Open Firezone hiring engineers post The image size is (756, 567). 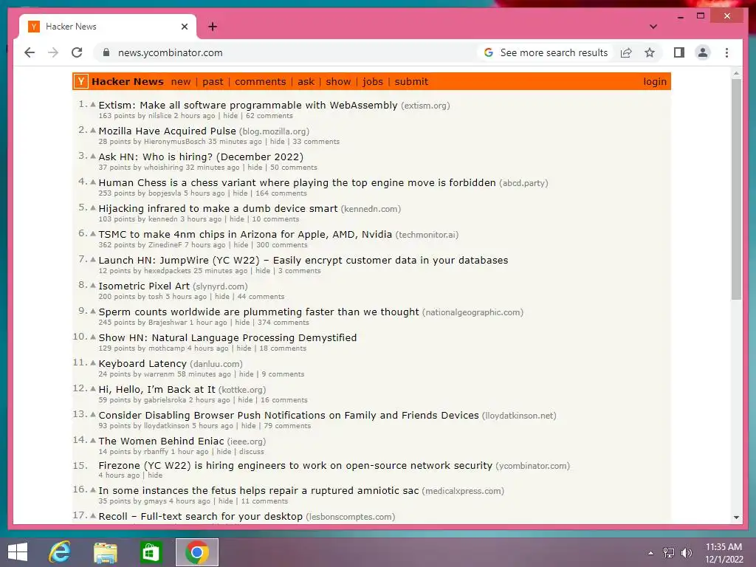click(295, 465)
